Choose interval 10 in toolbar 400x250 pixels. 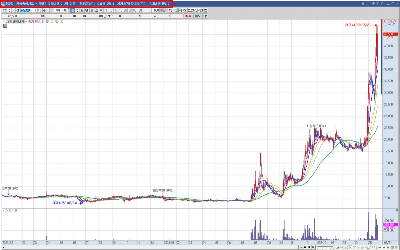120,10
